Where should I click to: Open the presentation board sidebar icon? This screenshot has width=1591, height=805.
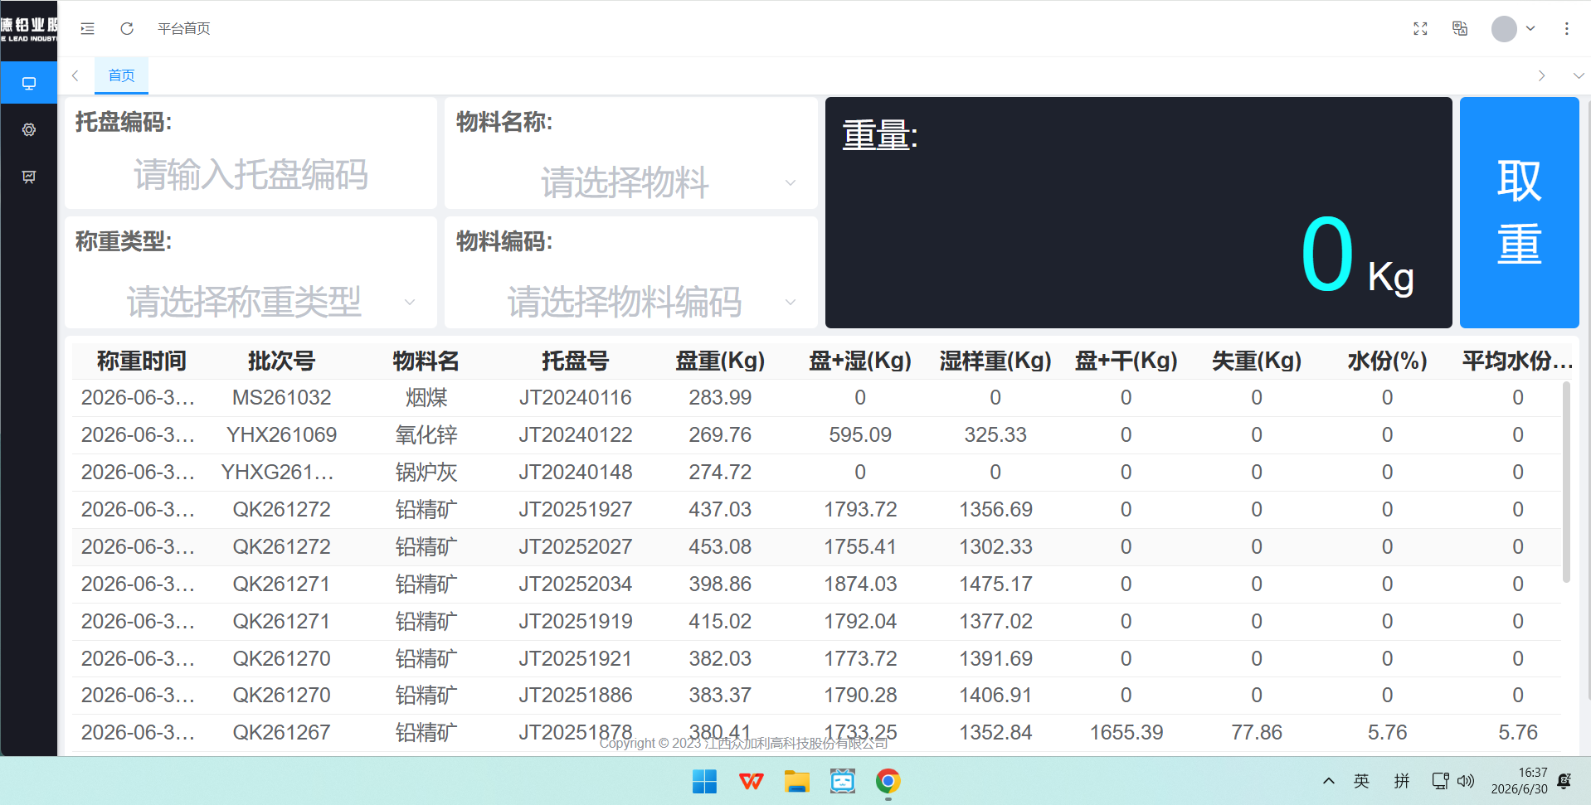(29, 177)
